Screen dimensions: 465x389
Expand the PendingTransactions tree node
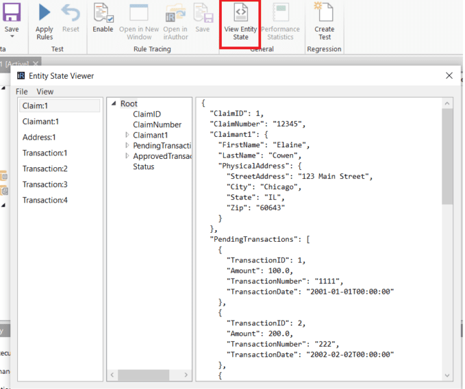pyautogui.click(x=127, y=146)
